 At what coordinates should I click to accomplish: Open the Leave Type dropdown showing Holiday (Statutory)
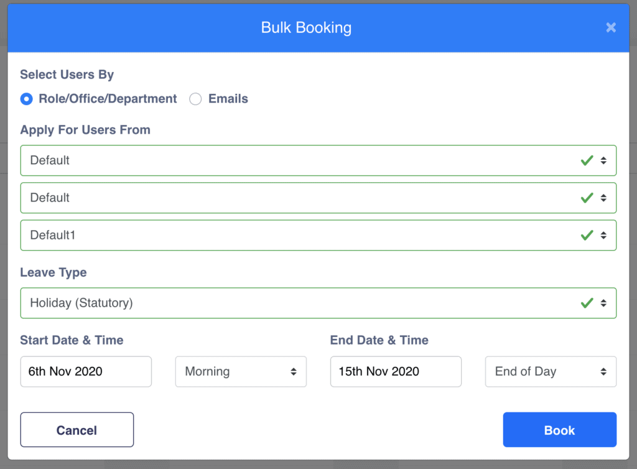[x=299, y=303]
